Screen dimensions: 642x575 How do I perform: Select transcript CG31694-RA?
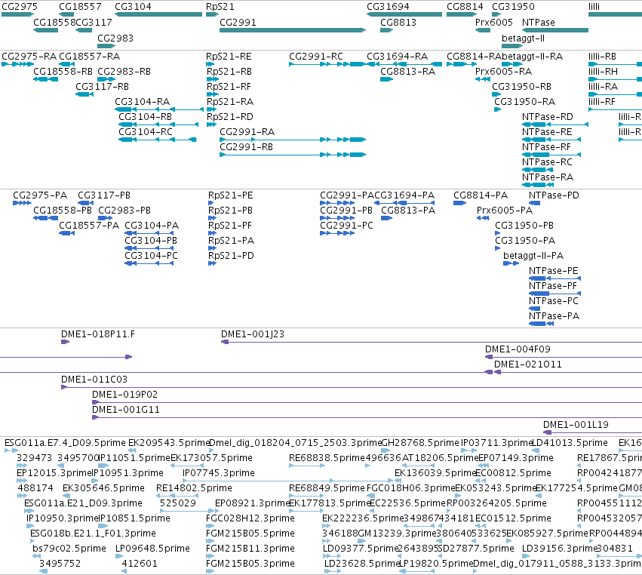(404, 64)
